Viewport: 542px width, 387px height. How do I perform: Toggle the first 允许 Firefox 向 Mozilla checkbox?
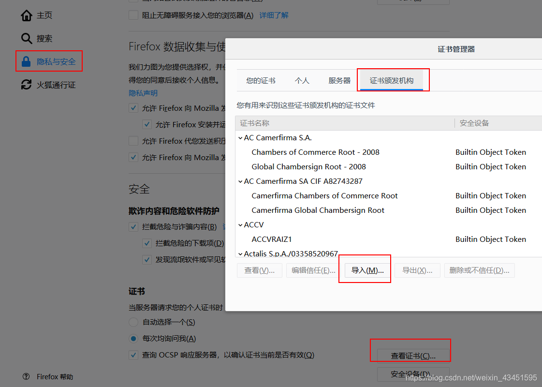click(133, 108)
